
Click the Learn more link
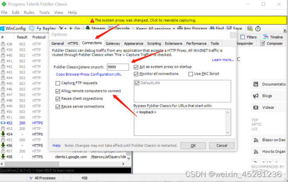(x=223, y=60)
